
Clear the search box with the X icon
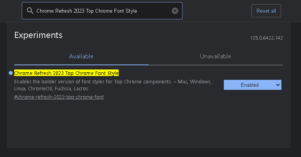(175, 11)
